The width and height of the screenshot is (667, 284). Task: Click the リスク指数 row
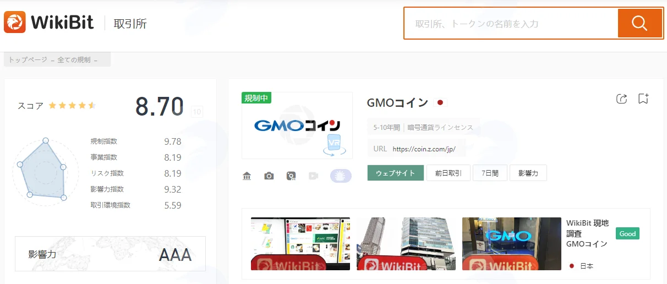[136, 173]
